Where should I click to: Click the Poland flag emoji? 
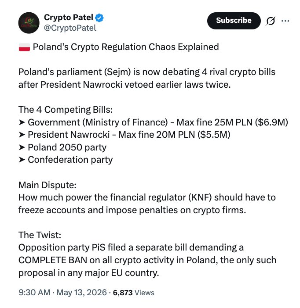tap(25, 47)
